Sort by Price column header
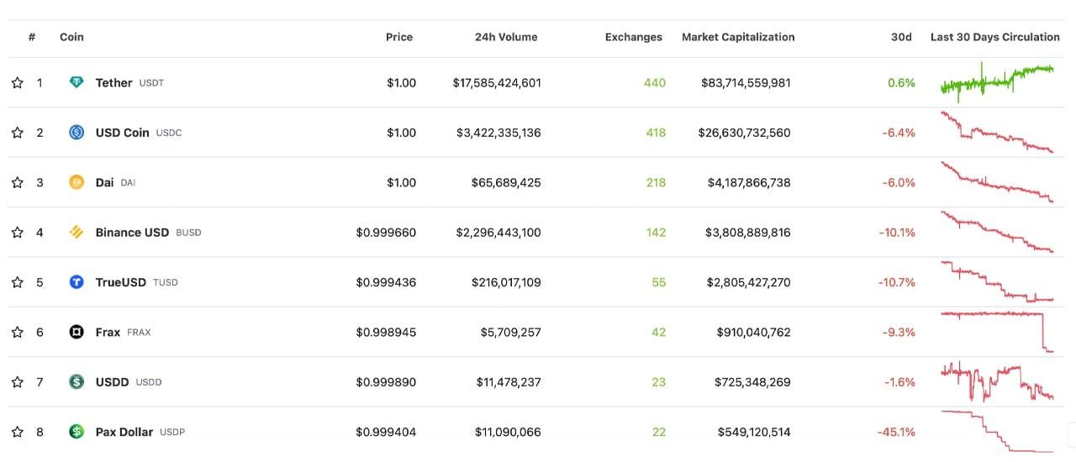 pos(398,37)
